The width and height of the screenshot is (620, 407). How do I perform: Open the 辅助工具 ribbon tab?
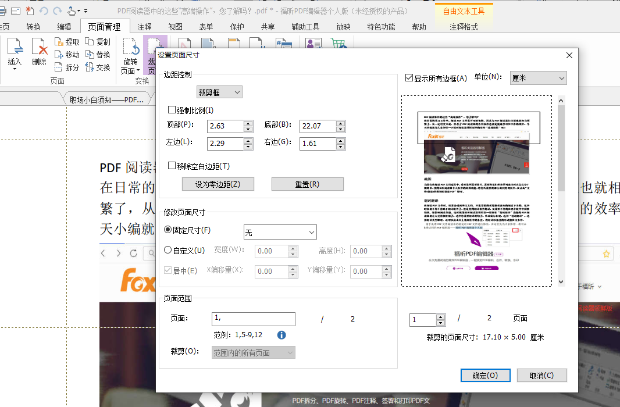click(305, 27)
